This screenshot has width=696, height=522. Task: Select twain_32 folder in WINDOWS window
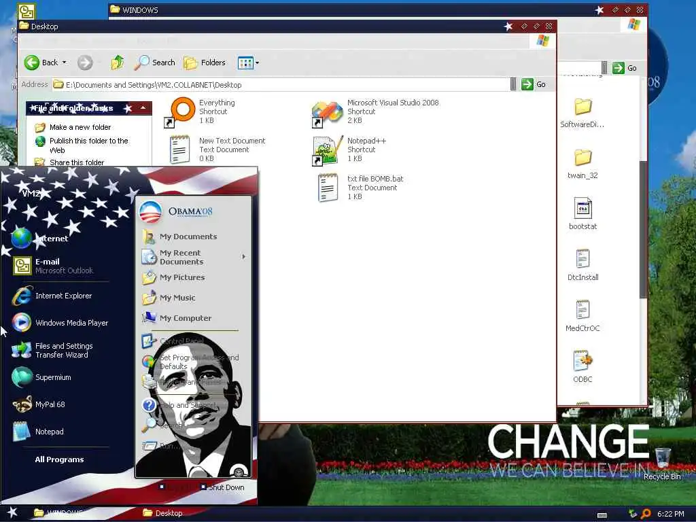[x=582, y=164]
